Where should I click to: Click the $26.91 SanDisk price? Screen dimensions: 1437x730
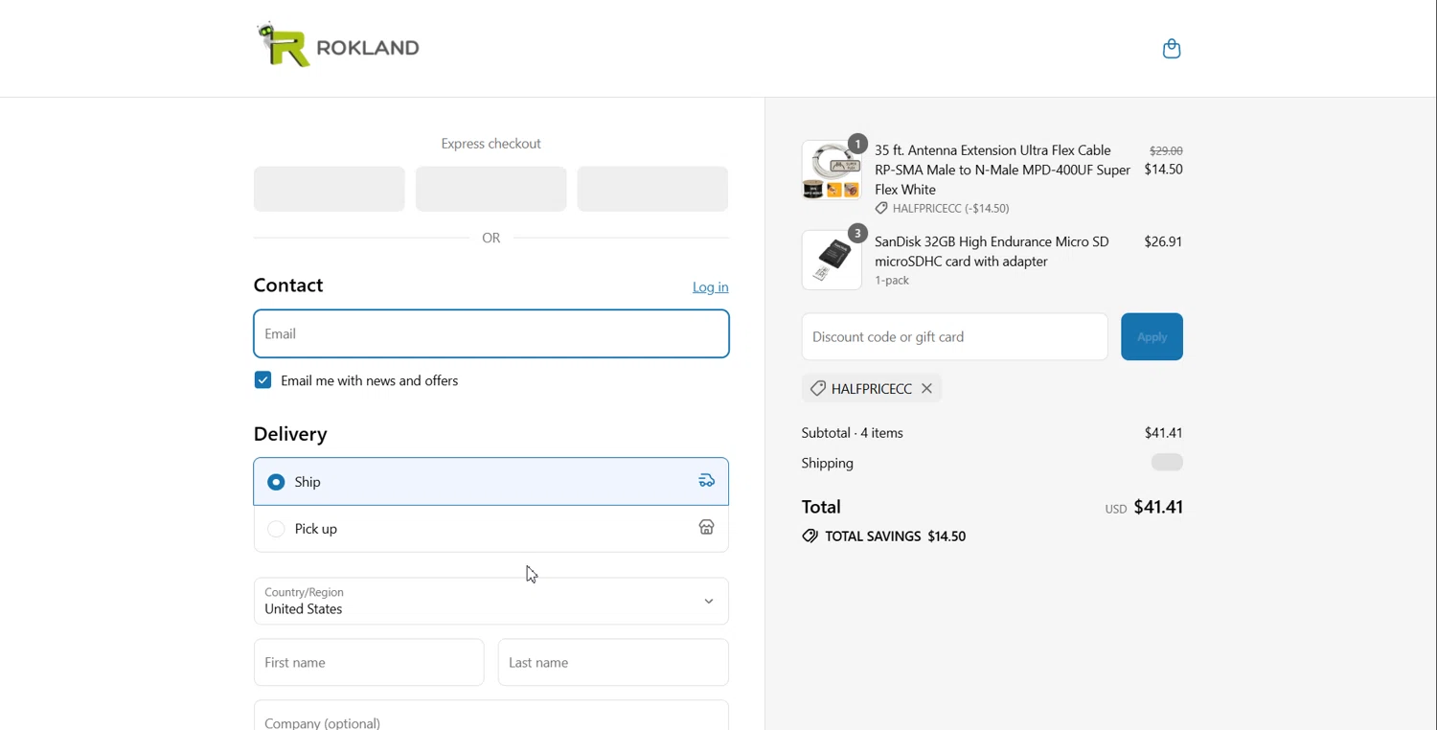[x=1163, y=242]
